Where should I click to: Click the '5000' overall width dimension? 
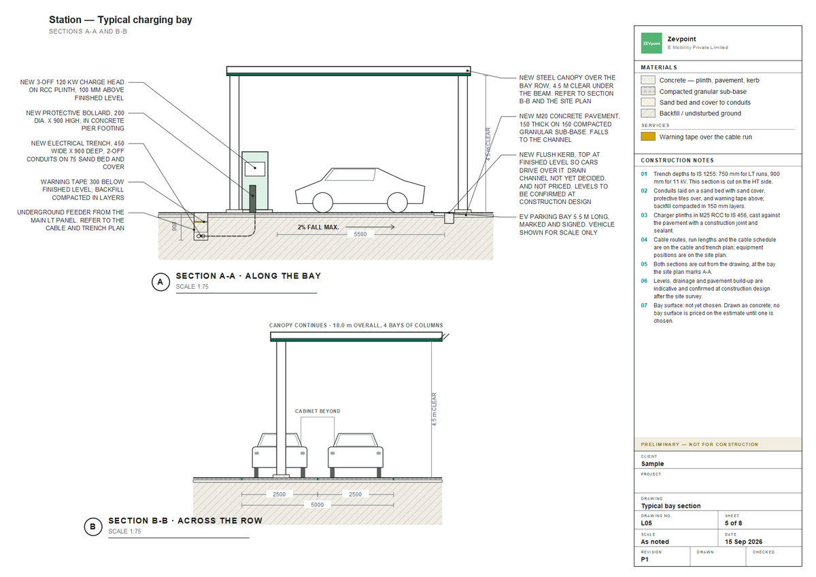click(318, 504)
